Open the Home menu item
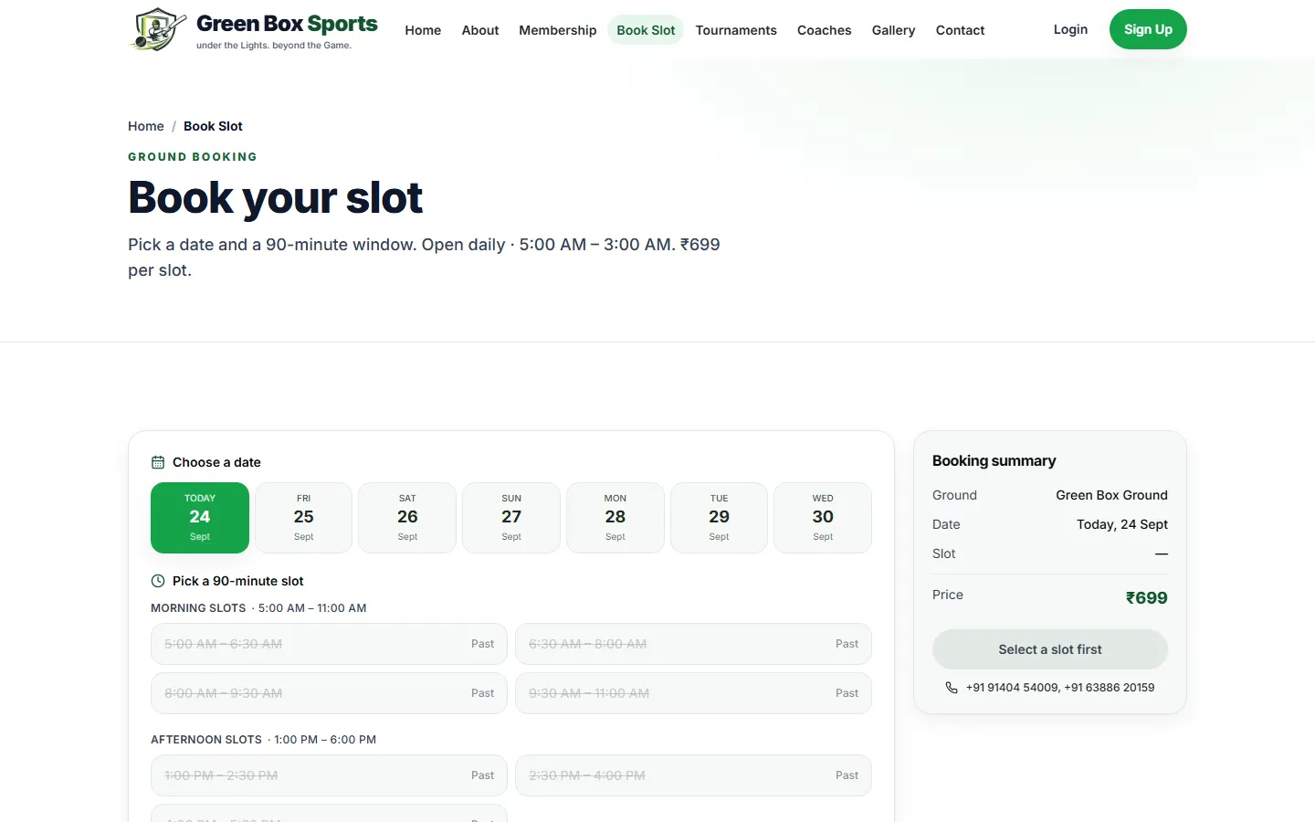The width and height of the screenshot is (1315, 822). [423, 30]
